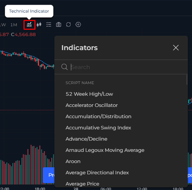The width and height of the screenshot is (192, 190).
Task: Click the indicators list scrollbar
Action: coord(187,80)
